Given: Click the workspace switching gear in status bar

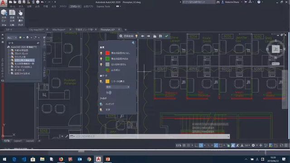Looking at the screenshot, I should pyautogui.click(x=253, y=145).
